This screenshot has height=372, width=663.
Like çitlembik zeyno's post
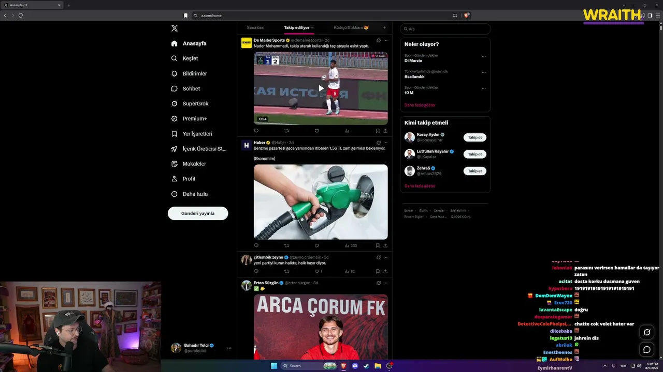316,271
